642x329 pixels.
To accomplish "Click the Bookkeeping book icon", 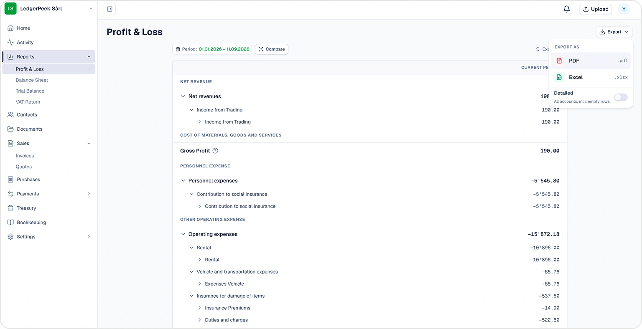I will 10,223.
